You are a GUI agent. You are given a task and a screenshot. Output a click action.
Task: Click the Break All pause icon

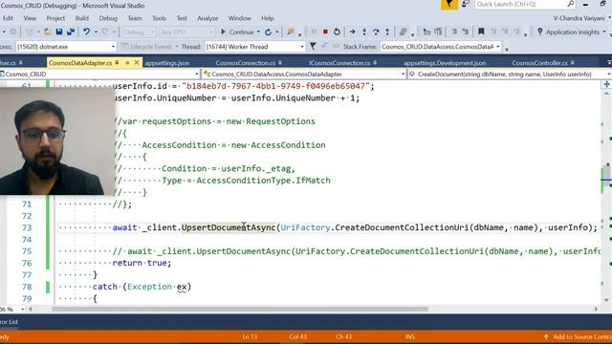pyautogui.click(x=314, y=32)
